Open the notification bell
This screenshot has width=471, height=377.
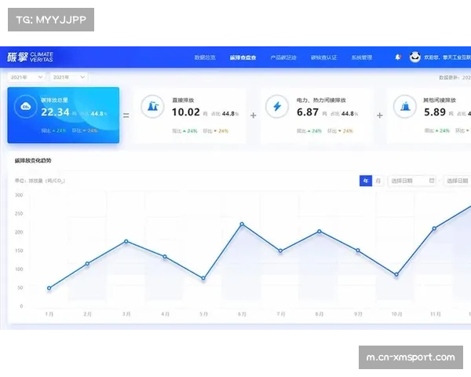pos(398,57)
